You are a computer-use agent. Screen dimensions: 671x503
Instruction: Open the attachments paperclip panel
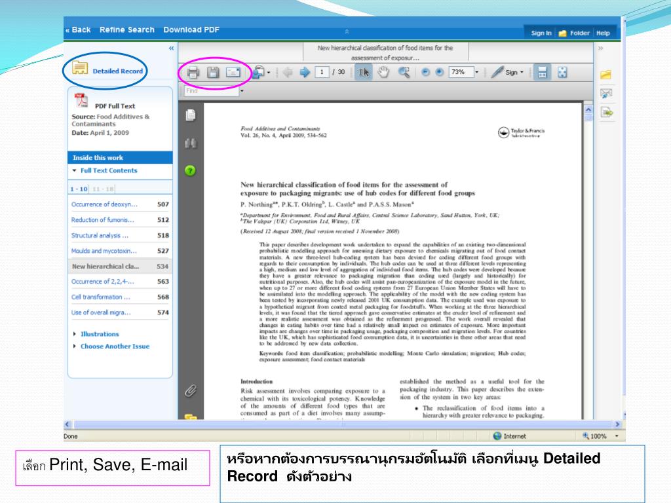click(190, 390)
